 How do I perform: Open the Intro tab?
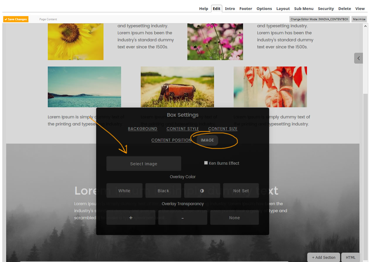[230, 8]
